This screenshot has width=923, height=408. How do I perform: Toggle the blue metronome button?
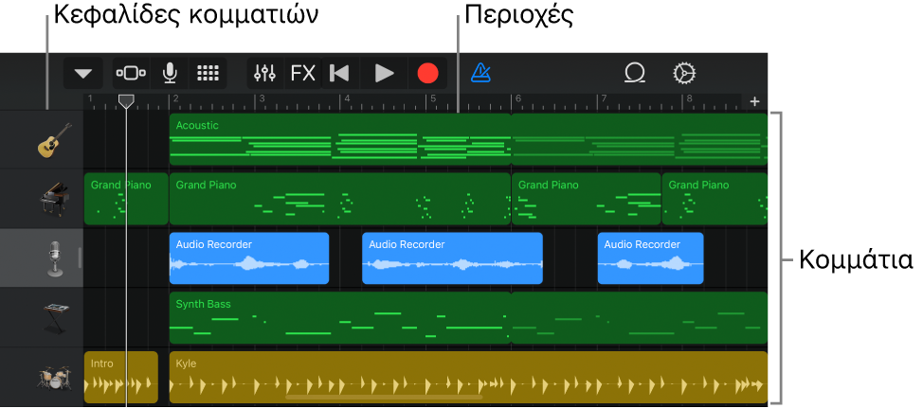(480, 74)
